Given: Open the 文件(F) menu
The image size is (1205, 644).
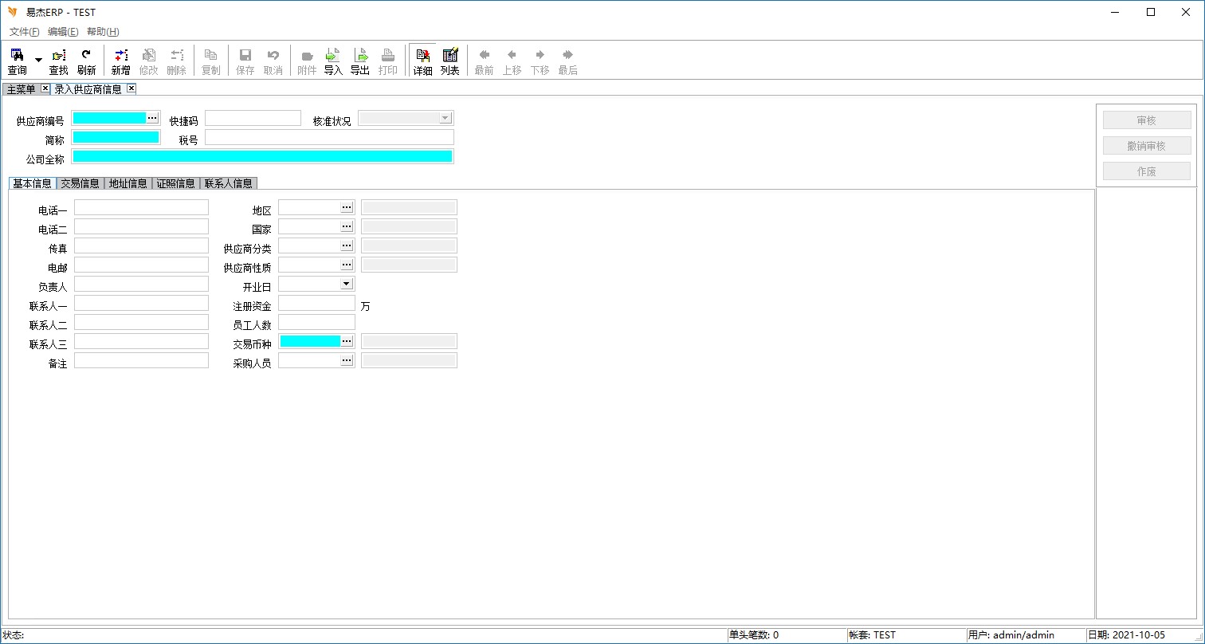Looking at the screenshot, I should pyautogui.click(x=24, y=32).
